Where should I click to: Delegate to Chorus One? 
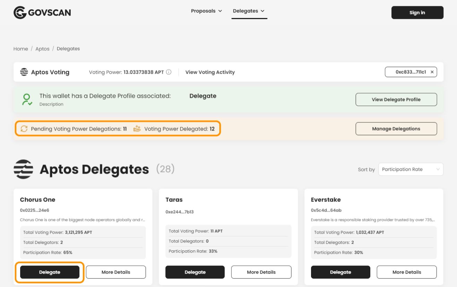[x=50, y=272]
